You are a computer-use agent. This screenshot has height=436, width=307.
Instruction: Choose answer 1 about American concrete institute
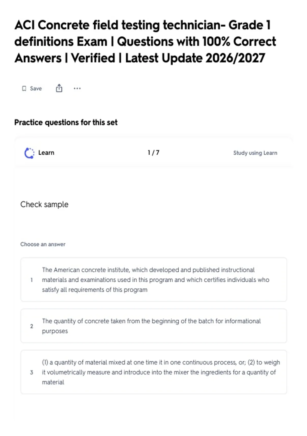pos(154,280)
